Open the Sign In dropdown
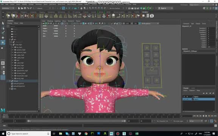218x136 pixels. click(165, 8)
